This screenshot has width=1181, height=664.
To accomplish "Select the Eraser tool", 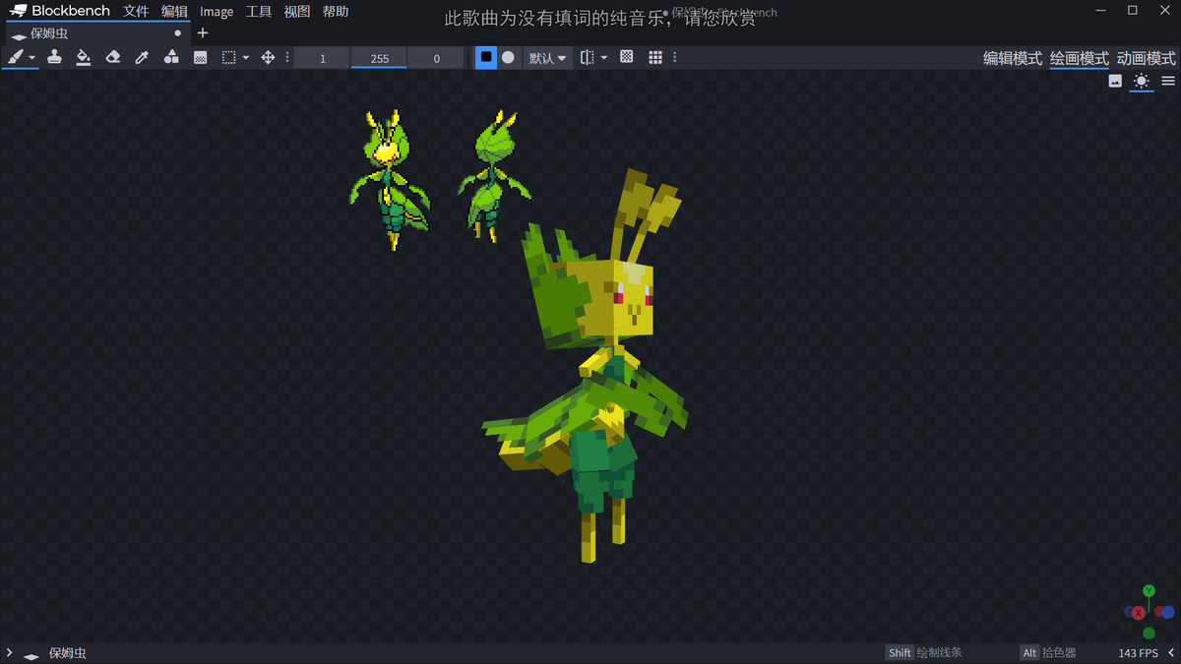I will click(x=112, y=57).
